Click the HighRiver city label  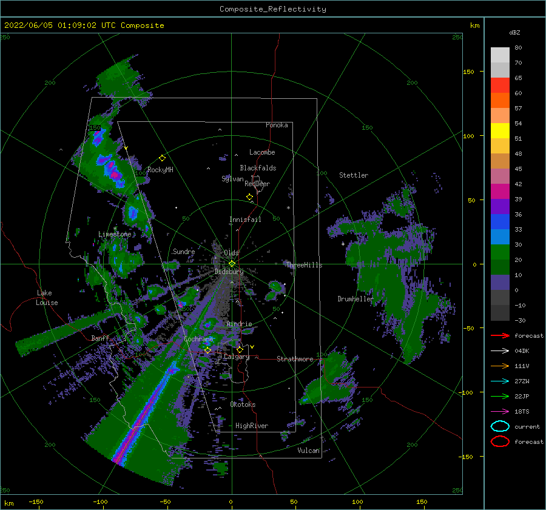(252, 426)
